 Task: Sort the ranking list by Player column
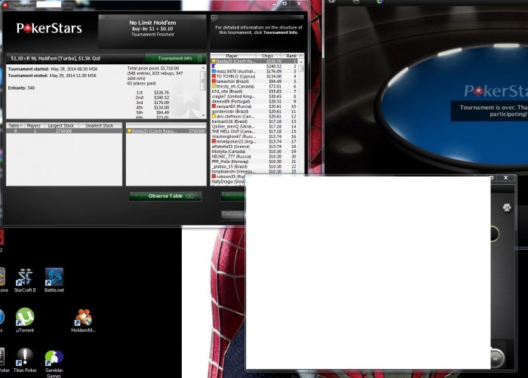(233, 56)
